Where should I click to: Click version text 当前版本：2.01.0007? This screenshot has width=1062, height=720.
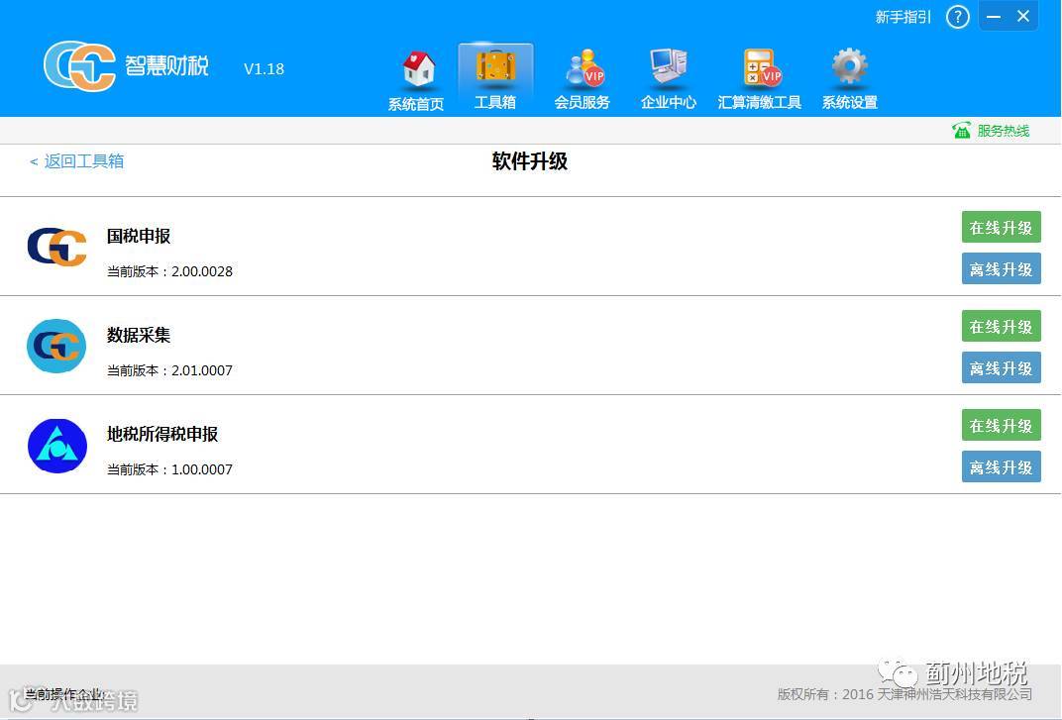point(169,370)
